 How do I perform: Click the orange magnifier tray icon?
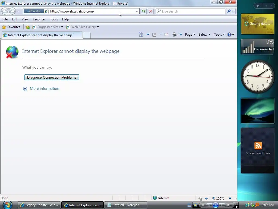click(257, 205)
